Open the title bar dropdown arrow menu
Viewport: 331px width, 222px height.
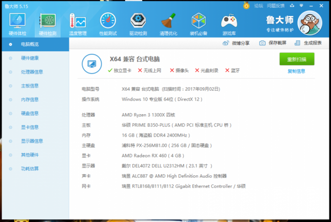pyautogui.click(x=301, y=6)
